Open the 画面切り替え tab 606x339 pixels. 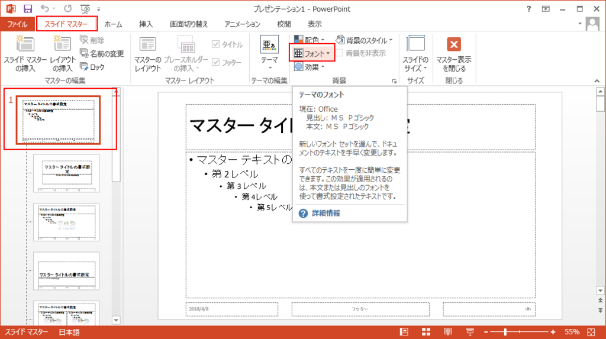coord(189,24)
